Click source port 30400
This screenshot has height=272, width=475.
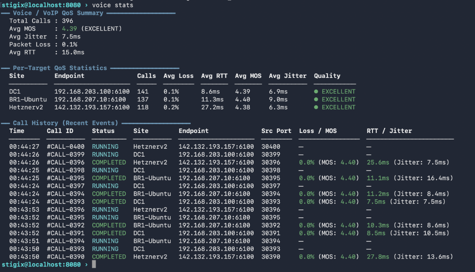tap(271, 146)
